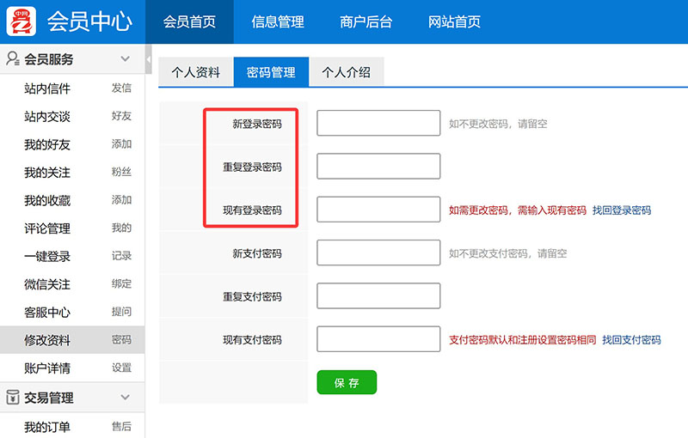688x438 pixels.
Task: Open 站内信件 in the sidebar
Action: click(47, 88)
